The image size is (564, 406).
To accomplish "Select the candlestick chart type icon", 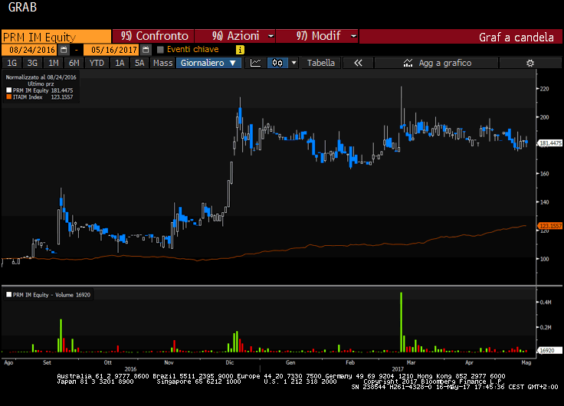I will [x=277, y=63].
